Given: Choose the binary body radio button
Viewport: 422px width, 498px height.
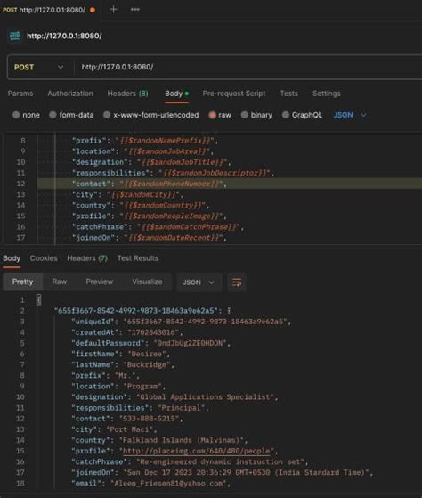Looking at the screenshot, I should [x=256, y=115].
